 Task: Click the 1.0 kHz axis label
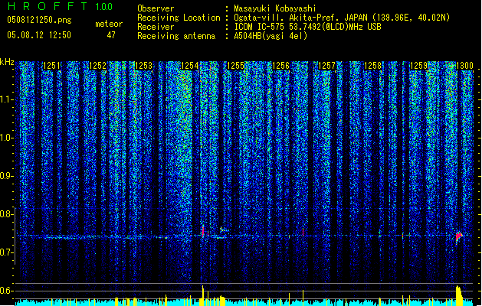click(x=6, y=138)
